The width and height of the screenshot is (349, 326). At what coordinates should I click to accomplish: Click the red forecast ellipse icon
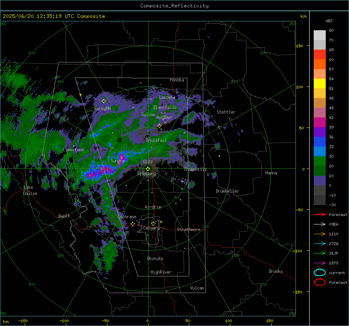pyautogui.click(x=320, y=282)
